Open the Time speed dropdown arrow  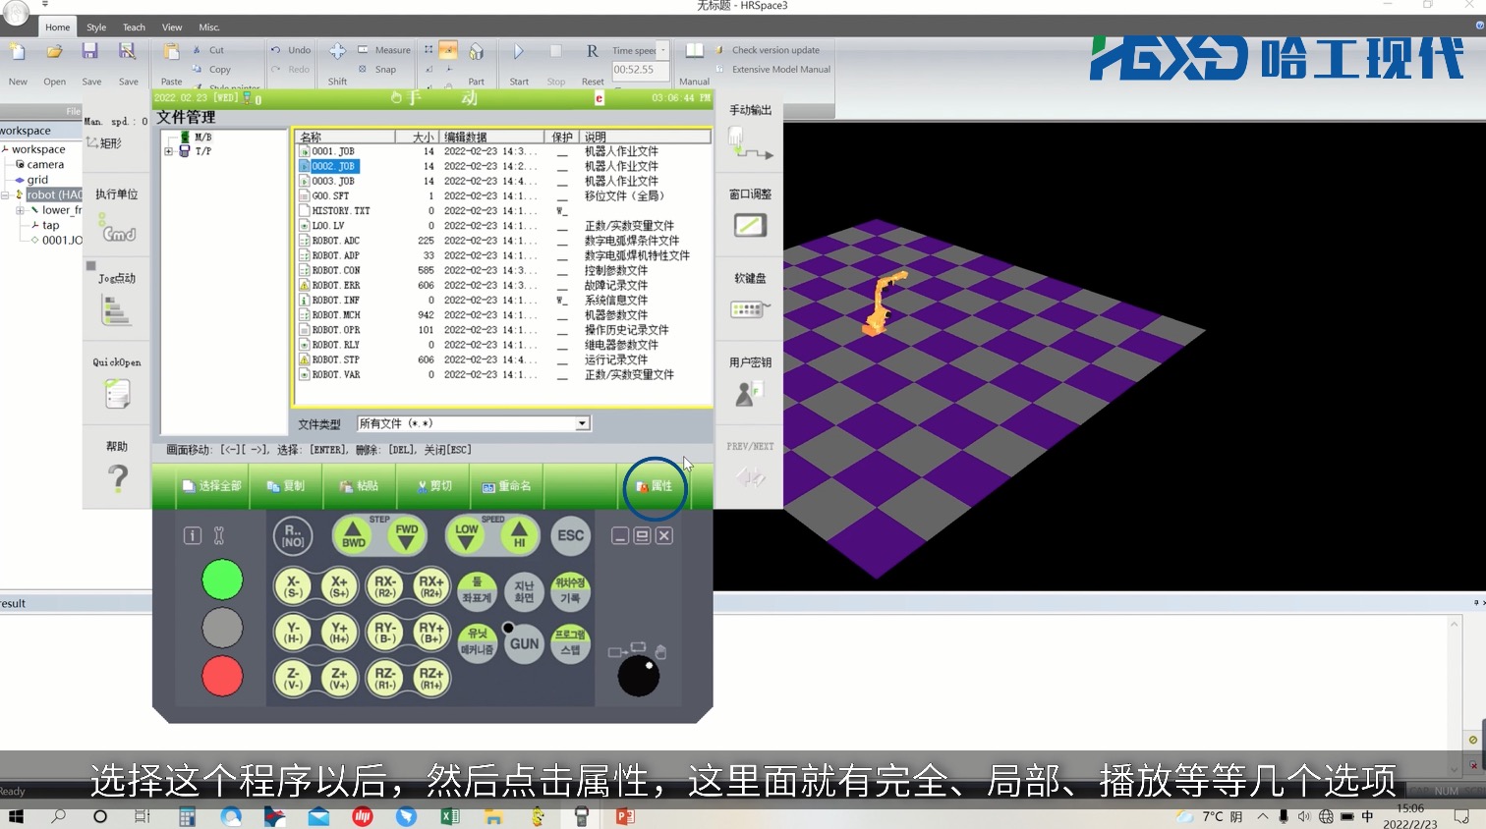point(663,50)
